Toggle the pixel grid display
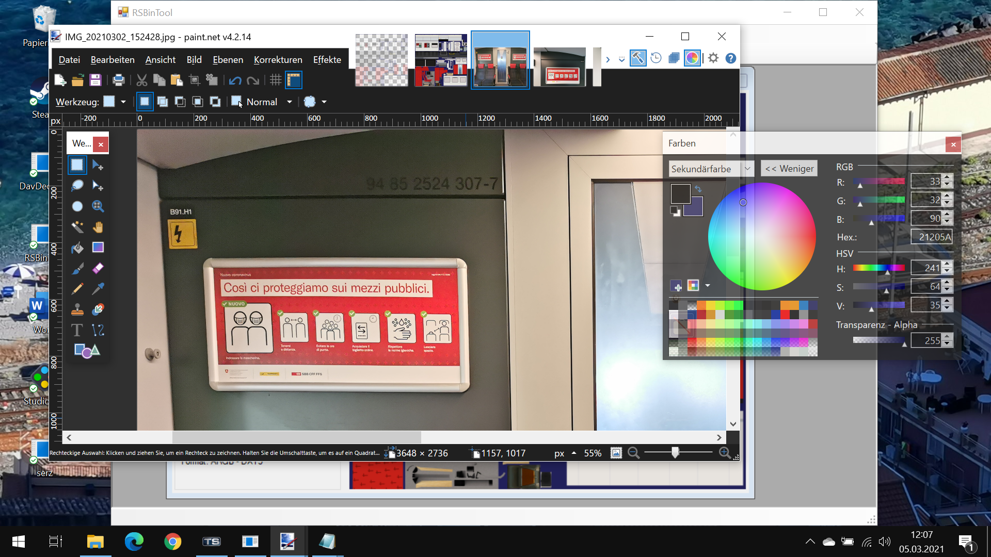Image resolution: width=991 pixels, height=557 pixels. (276, 80)
